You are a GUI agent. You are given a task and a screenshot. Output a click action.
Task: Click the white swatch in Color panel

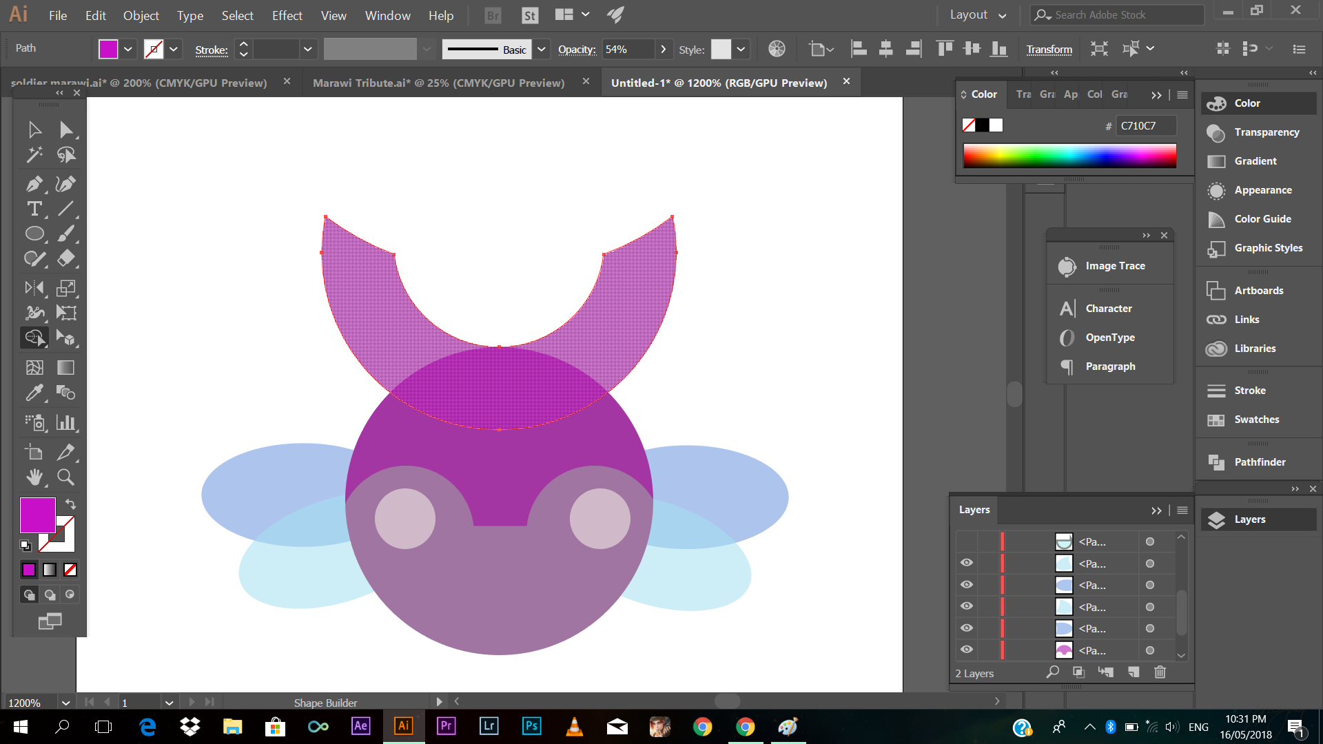996,125
